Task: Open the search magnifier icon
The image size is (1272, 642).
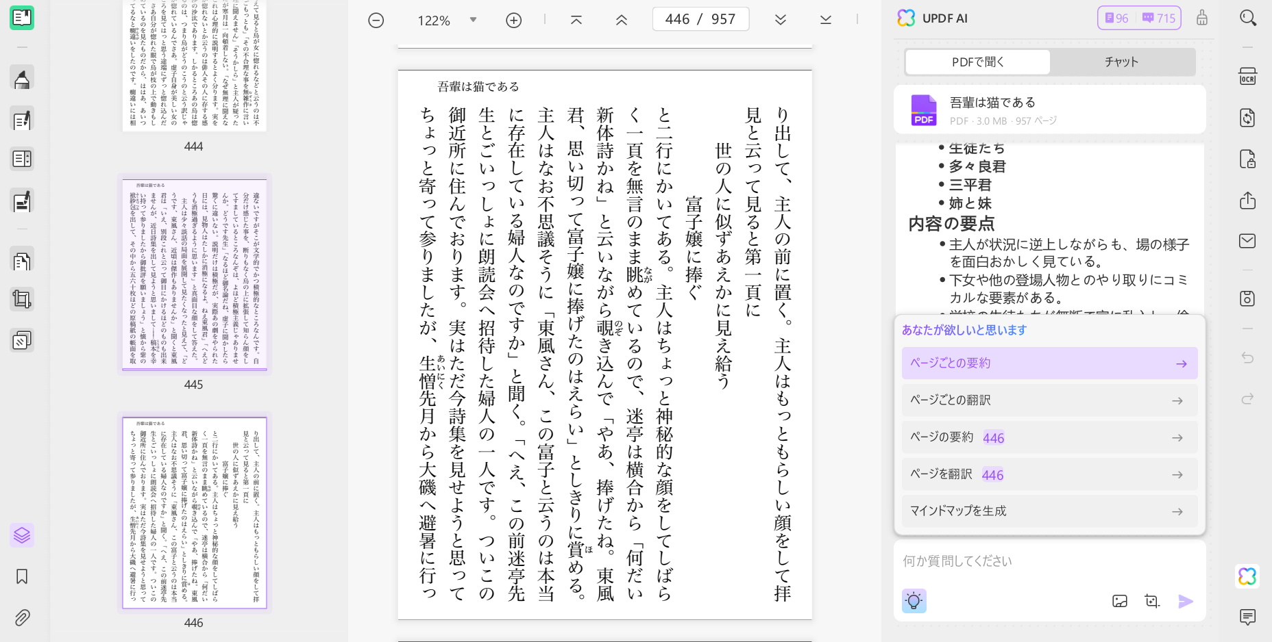Action: pyautogui.click(x=1247, y=18)
